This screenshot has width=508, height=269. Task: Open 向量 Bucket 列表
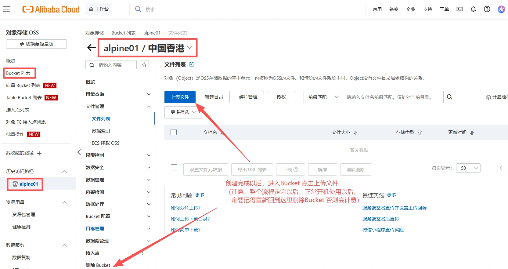click(x=23, y=85)
